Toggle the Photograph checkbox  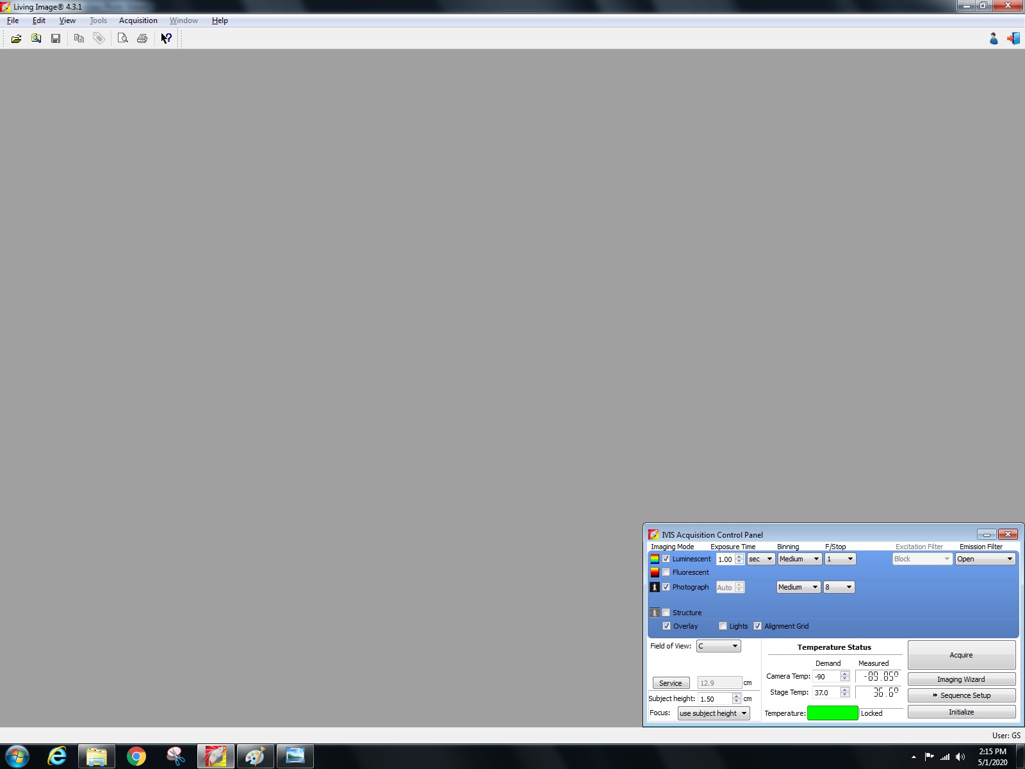click(666, 587)
